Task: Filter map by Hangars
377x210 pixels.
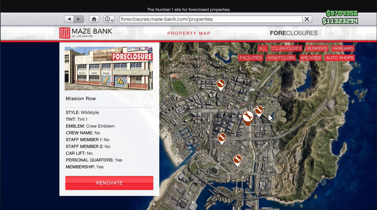Action: pos(343,49)
